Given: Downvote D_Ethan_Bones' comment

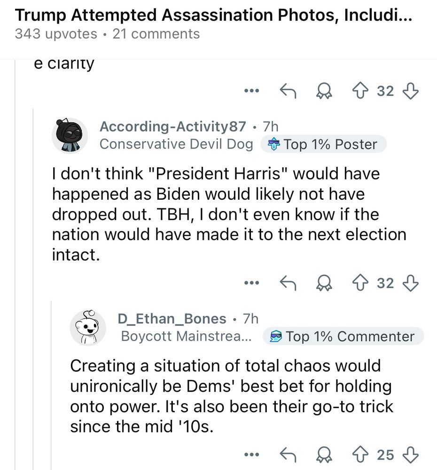Looking at the screenshot, I should (411, 454).
